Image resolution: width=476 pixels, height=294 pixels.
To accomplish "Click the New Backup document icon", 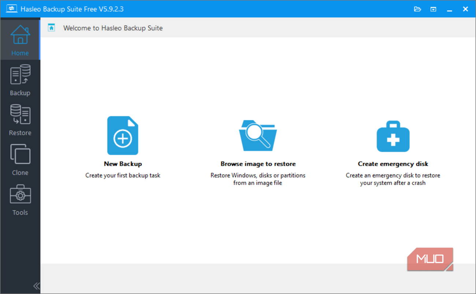I will [x=123, y=136].
